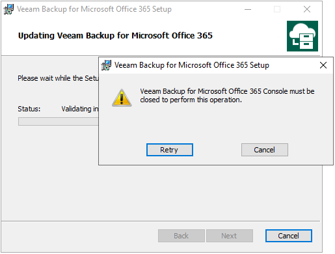Image resolution: width=335 pixels, height=254 pixels.
Task: Click the main Setup window title text
Action: pos(94,9)
